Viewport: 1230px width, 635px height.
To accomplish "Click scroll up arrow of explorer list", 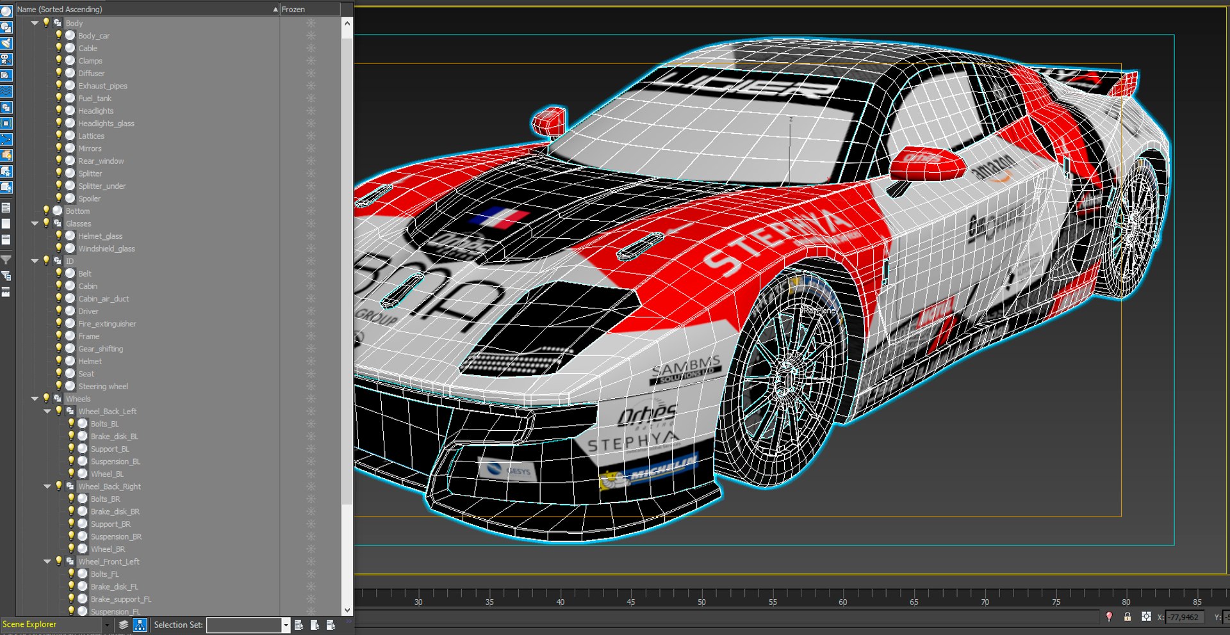I will [347, 23].
